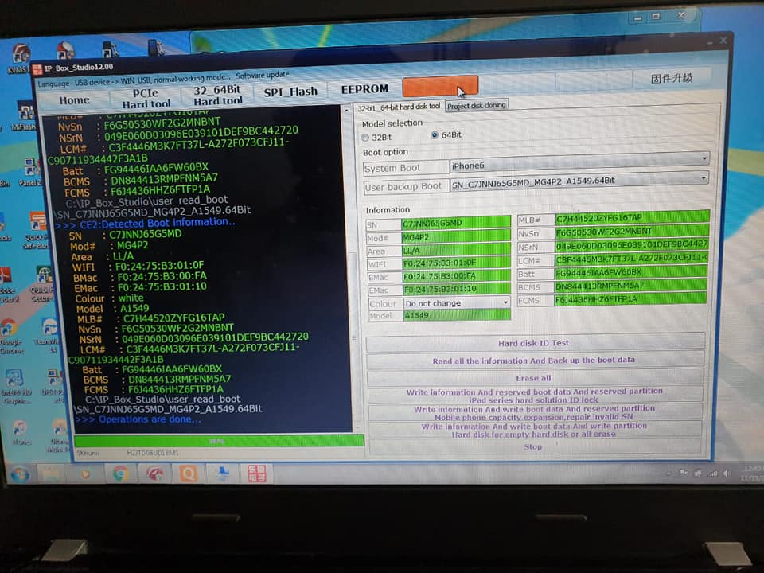Open the Google Chrome desktop shortcut
Screen dimensions: 764x573
[x=10, y=335]
